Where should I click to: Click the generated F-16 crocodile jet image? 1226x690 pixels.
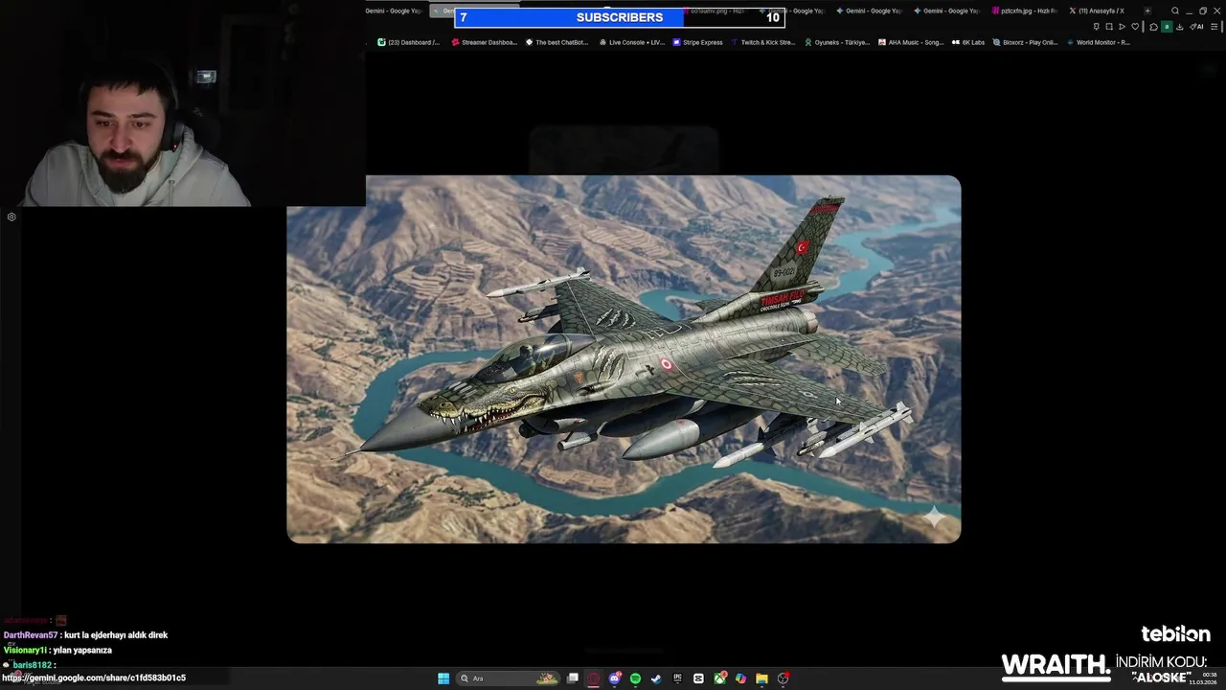(x=624, y=359)
